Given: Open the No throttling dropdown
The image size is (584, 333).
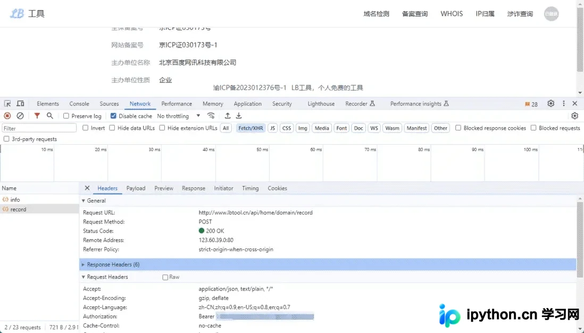Looking at the screenshot, I should 179,116.
